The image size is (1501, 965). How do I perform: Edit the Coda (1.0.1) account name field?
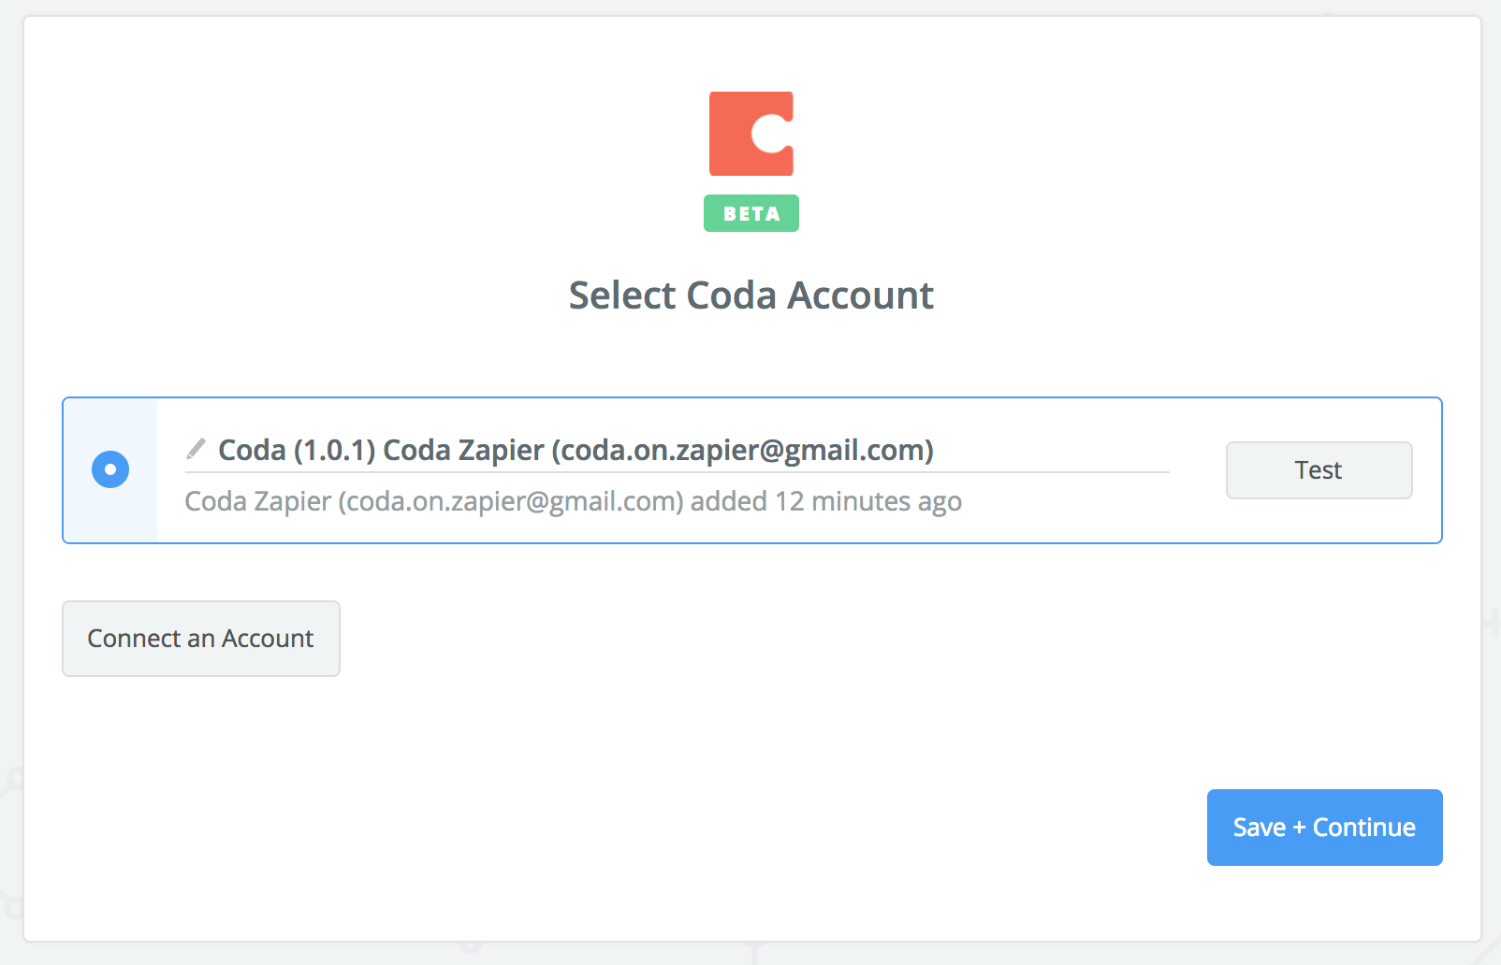[678, 451]
